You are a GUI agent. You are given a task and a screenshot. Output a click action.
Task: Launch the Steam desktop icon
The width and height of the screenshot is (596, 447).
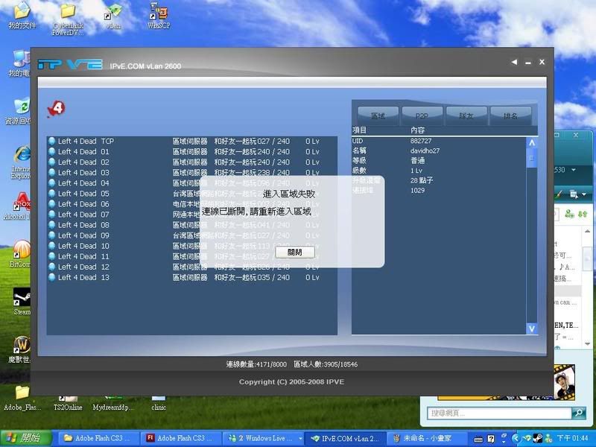(x=22, y=299)
